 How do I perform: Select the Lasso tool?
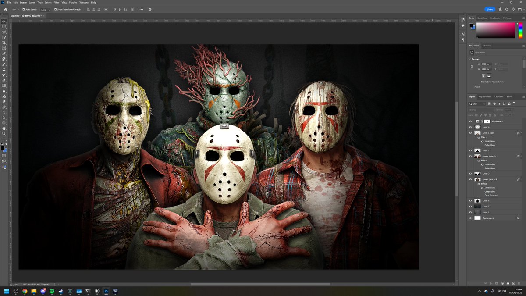coord(4,32)
